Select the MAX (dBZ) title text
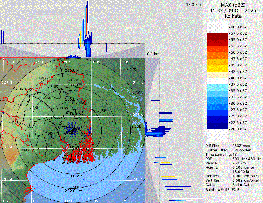This screenshot has height=203, width=263. coord(233,5)
